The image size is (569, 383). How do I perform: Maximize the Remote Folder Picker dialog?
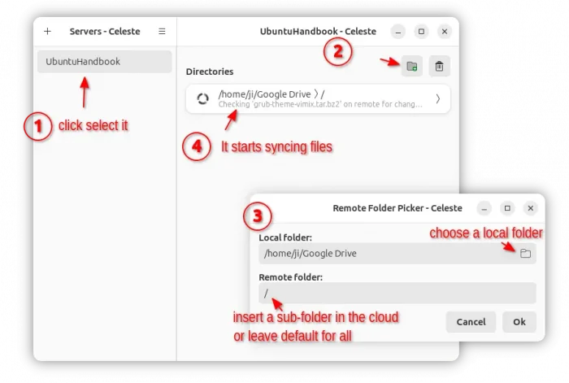507,208
